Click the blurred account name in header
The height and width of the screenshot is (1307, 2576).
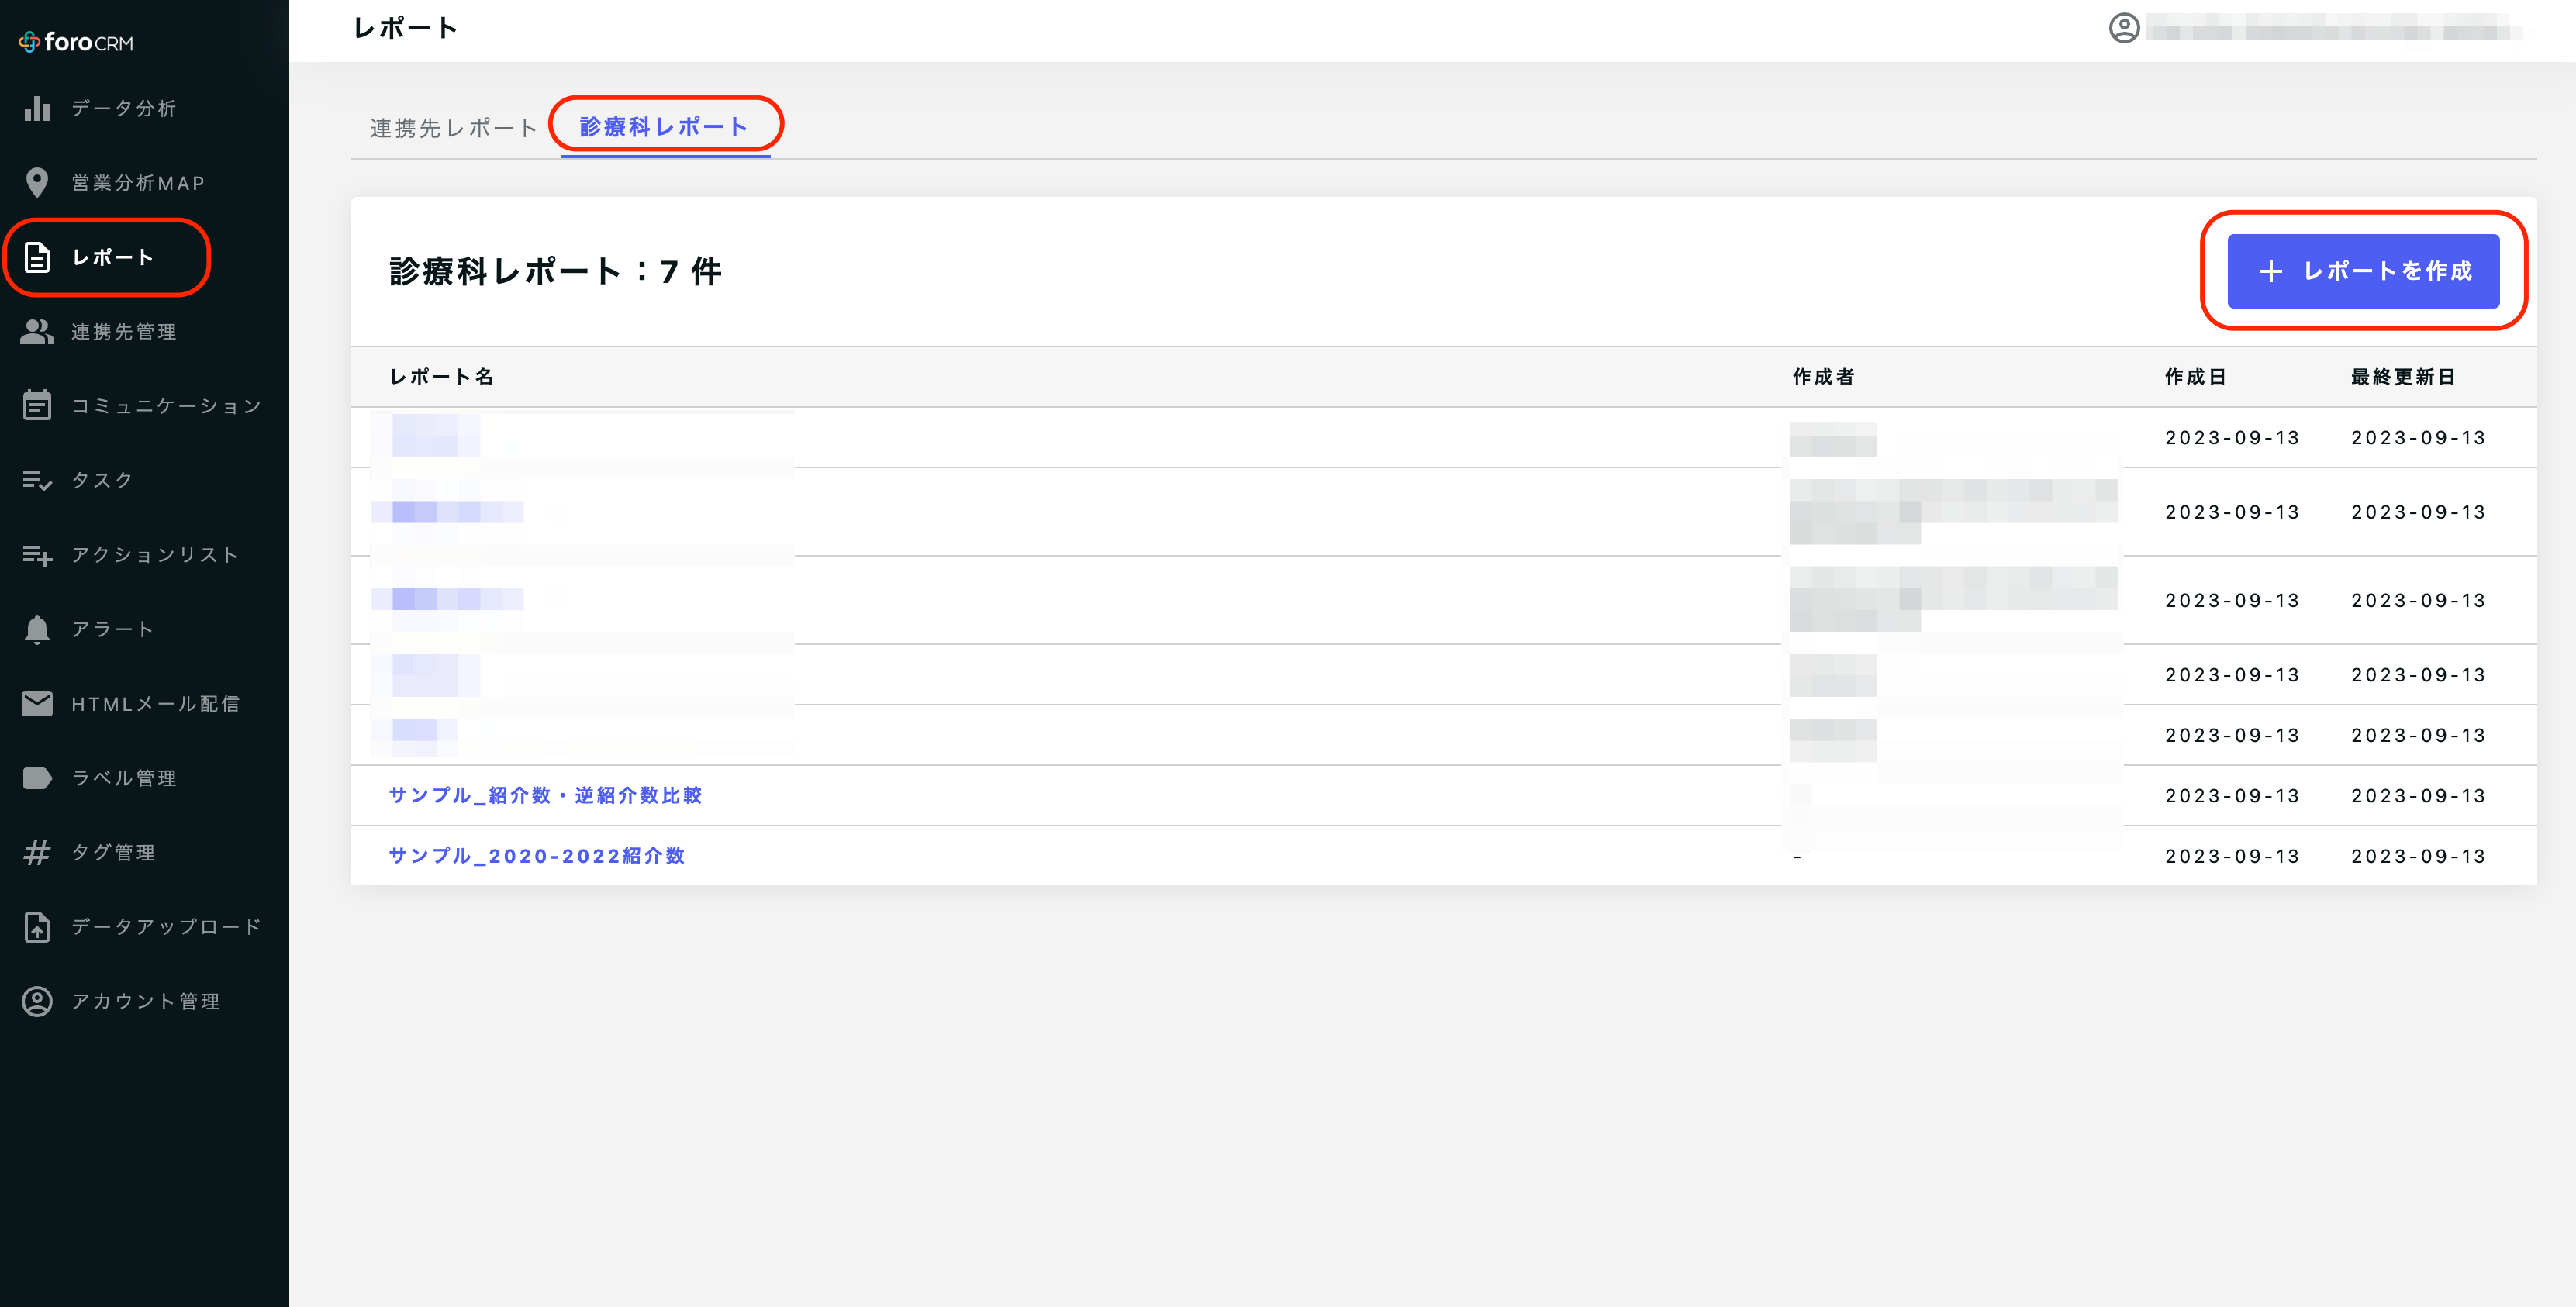point(2334,28)
